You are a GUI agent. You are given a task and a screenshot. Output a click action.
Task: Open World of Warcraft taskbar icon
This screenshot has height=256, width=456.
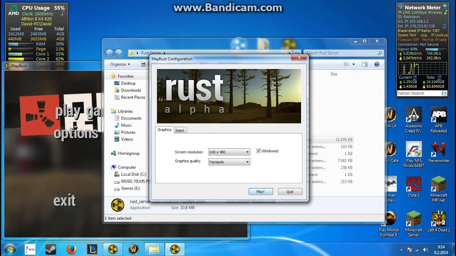pos(133,249)
